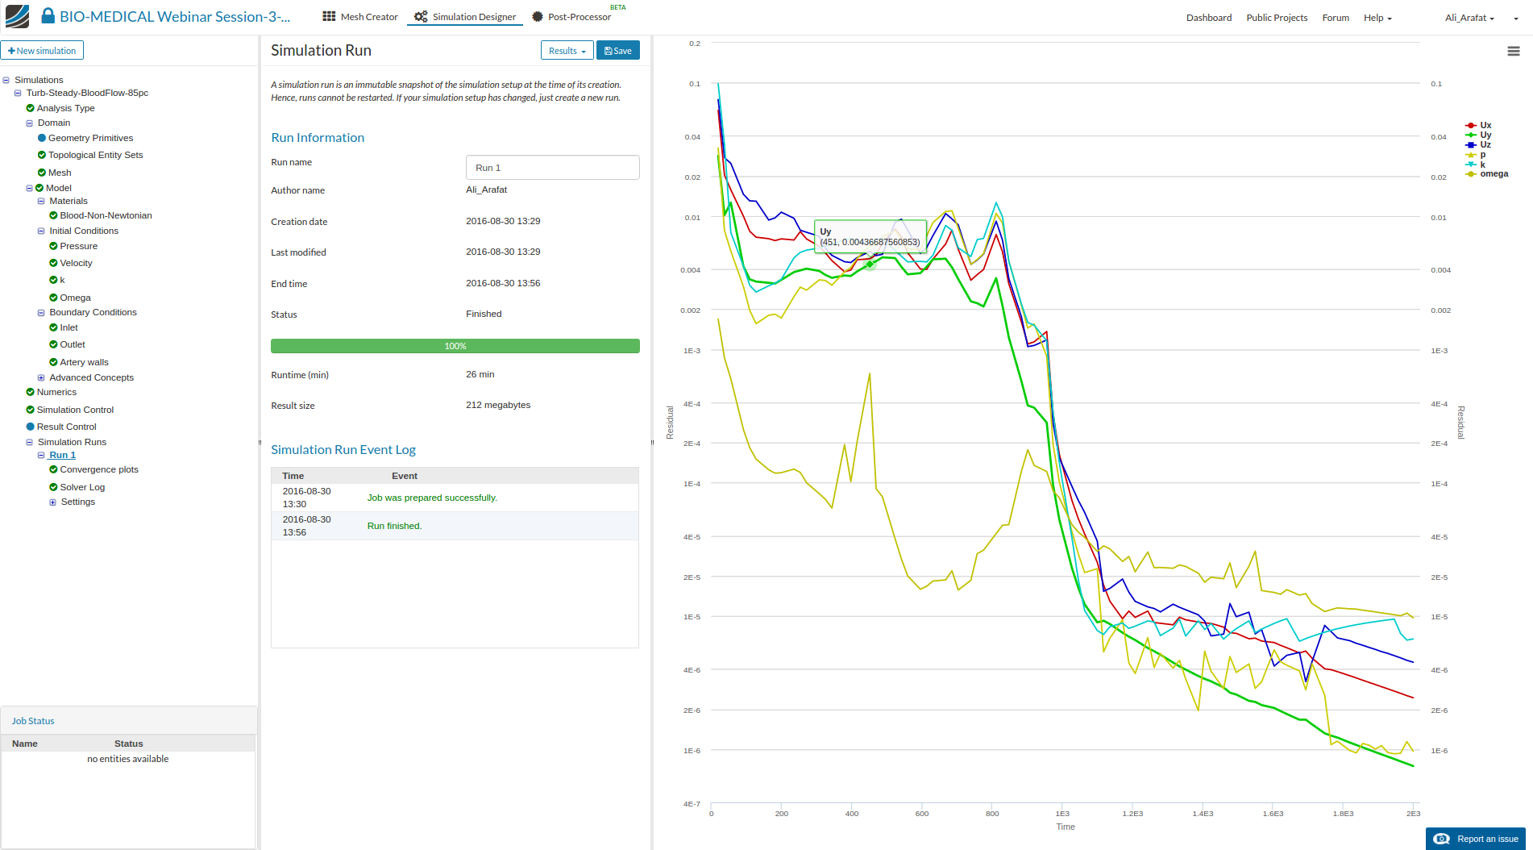The width and height of the screenshot is (1533, 850).
Task: Hide the Uz series via legend
Action: coord(1485,144)
